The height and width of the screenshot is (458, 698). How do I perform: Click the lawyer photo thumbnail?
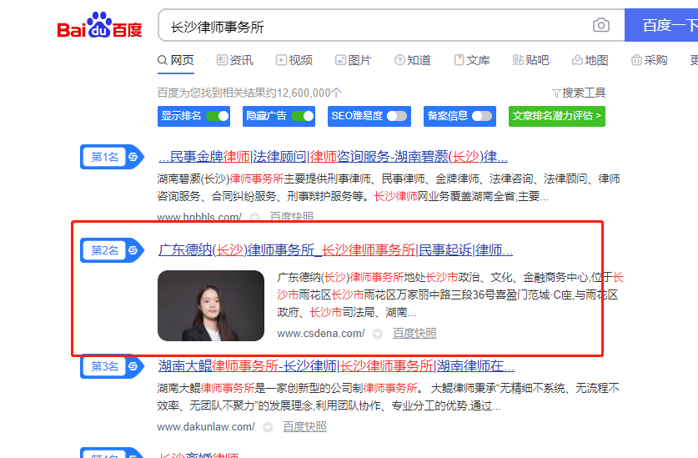210,305
